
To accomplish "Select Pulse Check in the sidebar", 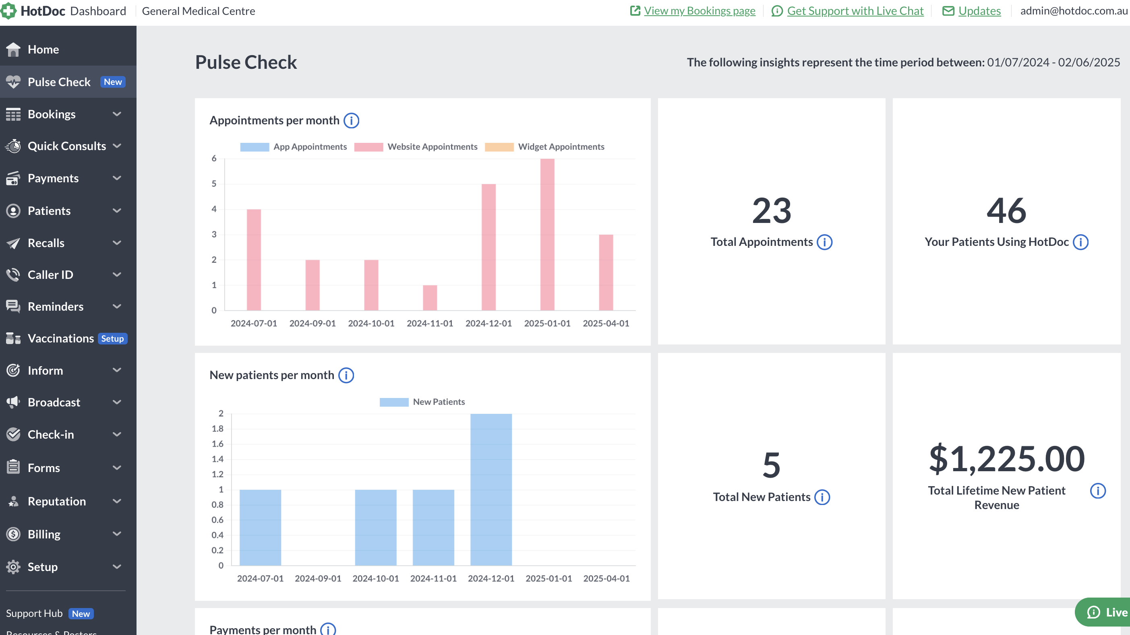I will [x=68, y=82].
